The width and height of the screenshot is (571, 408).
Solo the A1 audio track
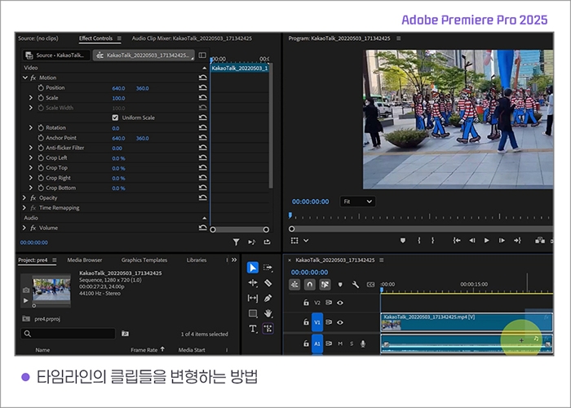tap(352, 344)
